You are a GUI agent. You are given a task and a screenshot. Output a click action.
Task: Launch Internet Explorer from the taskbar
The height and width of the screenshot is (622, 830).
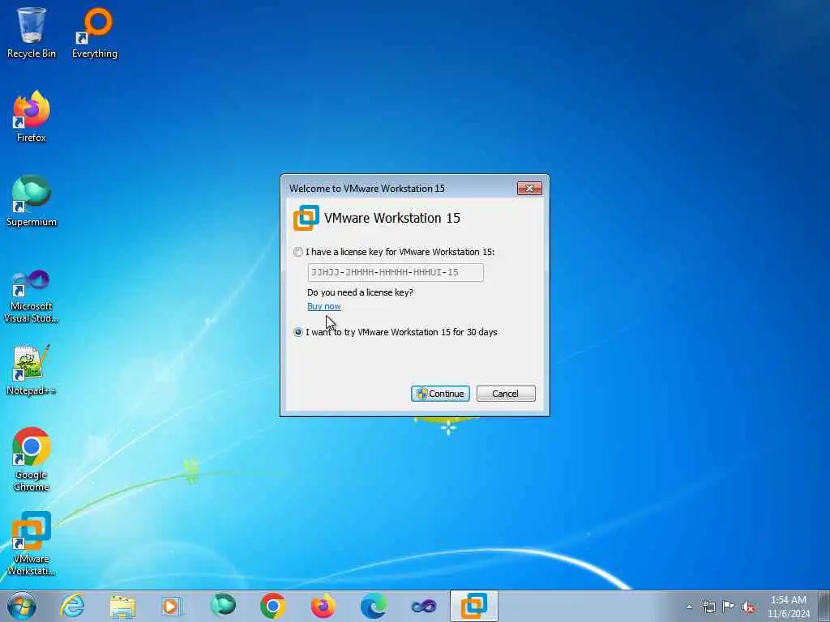[x=72, y=606]
